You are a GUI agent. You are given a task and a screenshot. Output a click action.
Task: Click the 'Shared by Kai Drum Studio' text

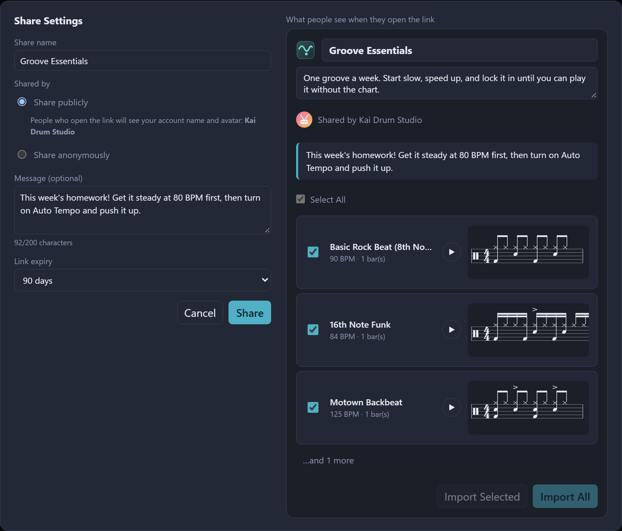pos(369,120)
